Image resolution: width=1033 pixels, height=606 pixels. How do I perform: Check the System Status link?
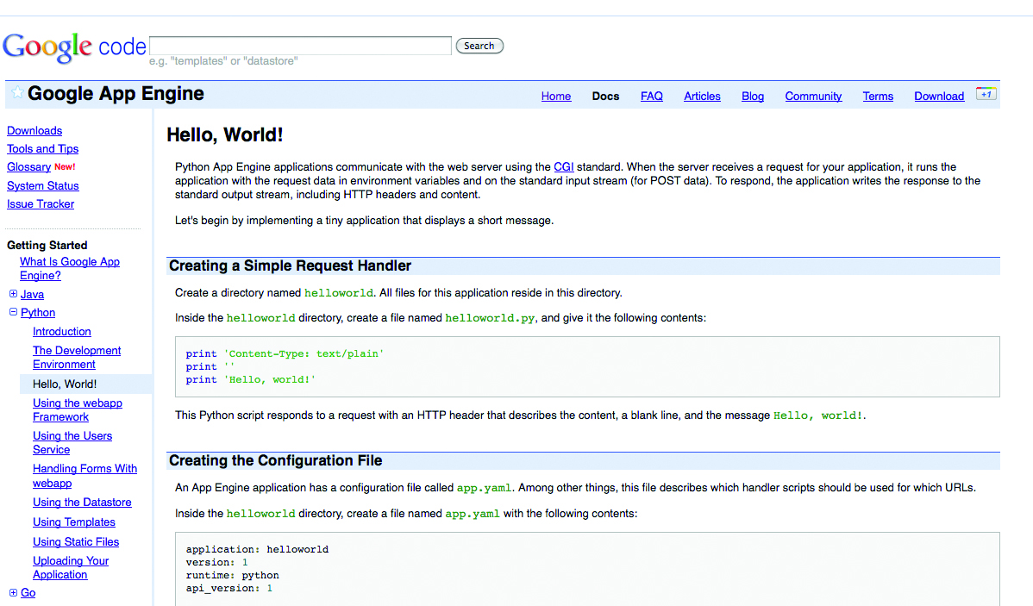(x=43, y=185)
